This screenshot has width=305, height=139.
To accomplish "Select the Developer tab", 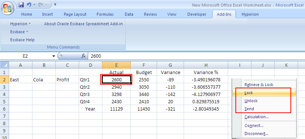I will 197,14.
